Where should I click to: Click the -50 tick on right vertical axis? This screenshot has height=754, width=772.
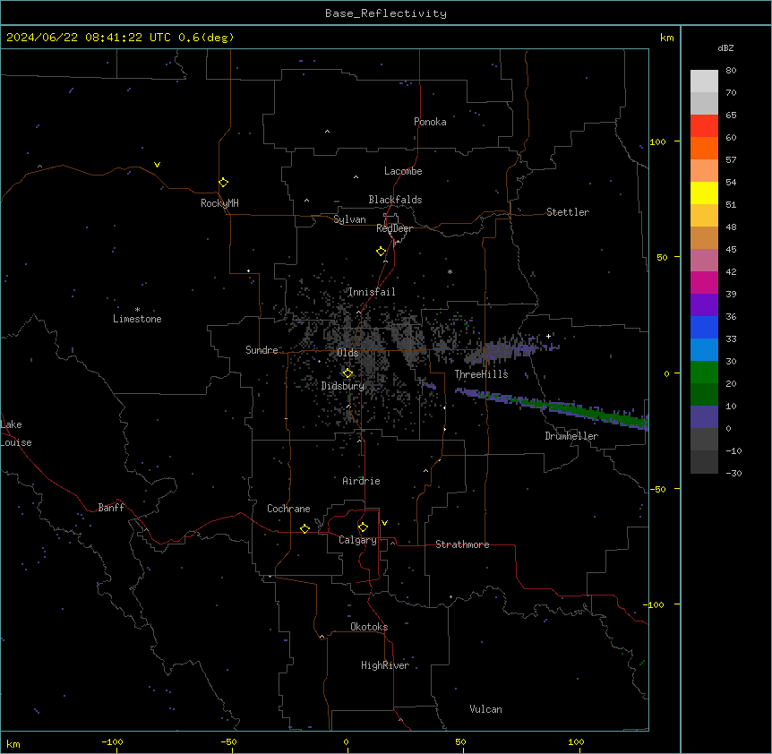[x=657, y=489]
